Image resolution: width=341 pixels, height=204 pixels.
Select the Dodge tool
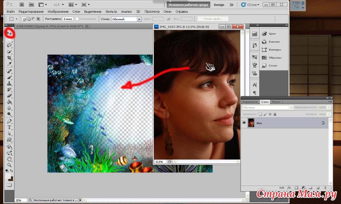click(9, 114)
